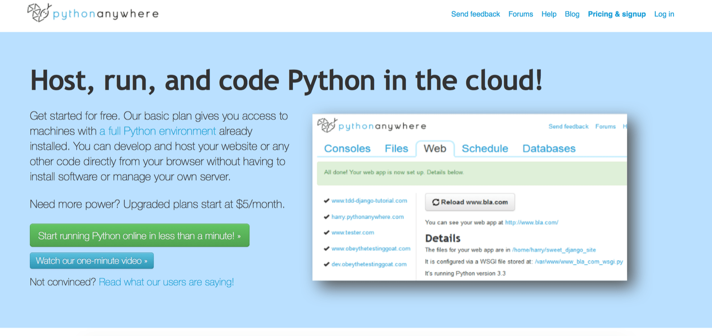This screenshot has width=712, height=336.
Task: Open the /home/harry/sweet_django_site path link
Action: pyautogui.click(x=554, y=250)
